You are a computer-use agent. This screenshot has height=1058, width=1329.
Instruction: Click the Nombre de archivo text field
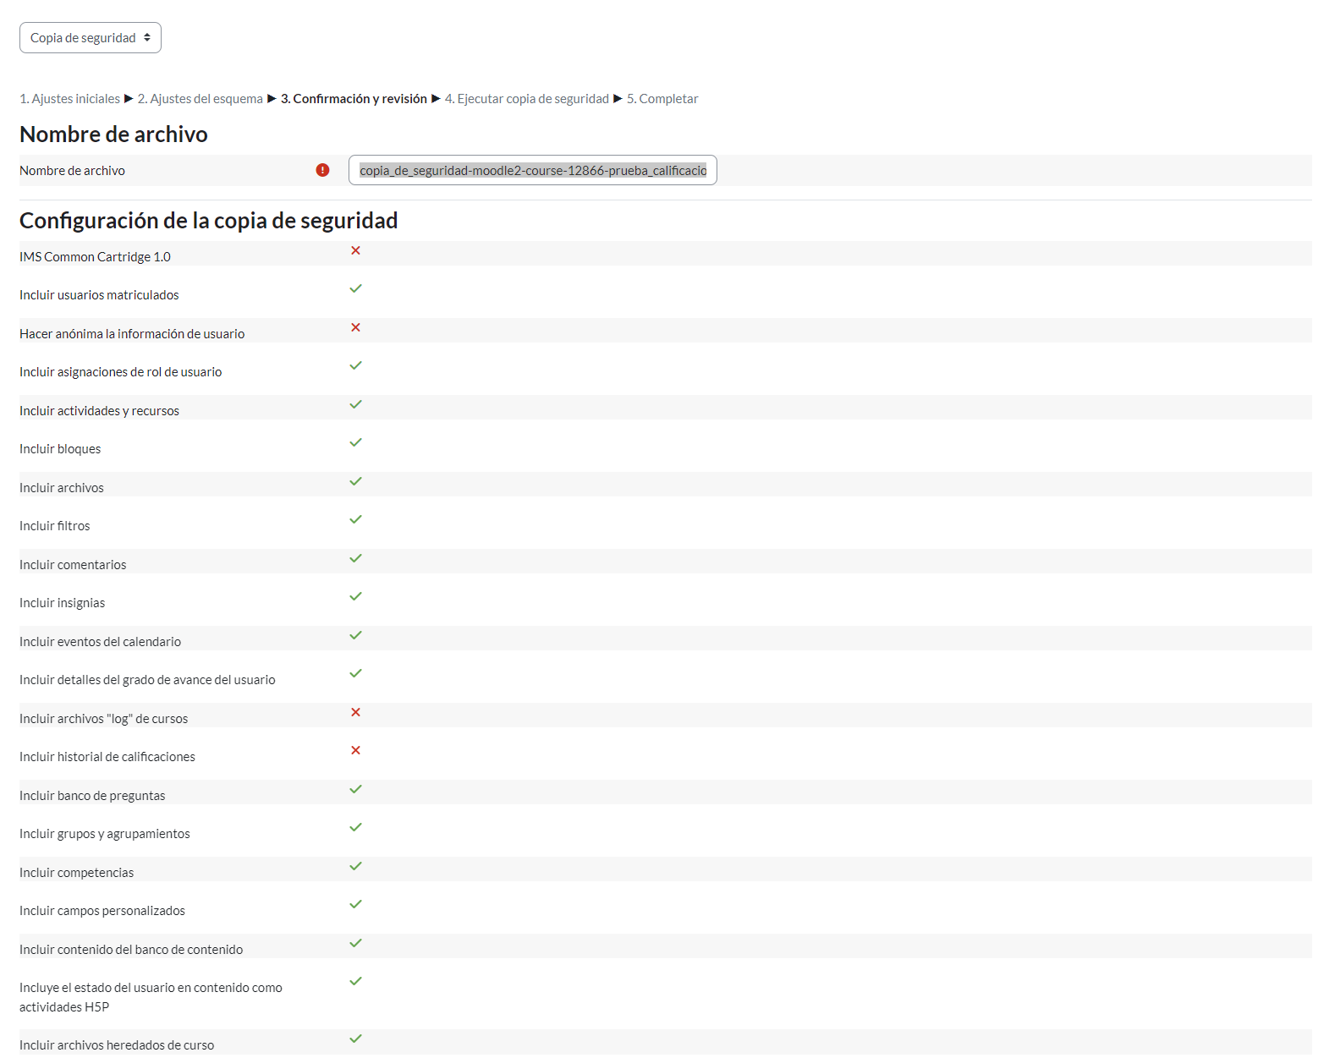click(x=532, y=170)
